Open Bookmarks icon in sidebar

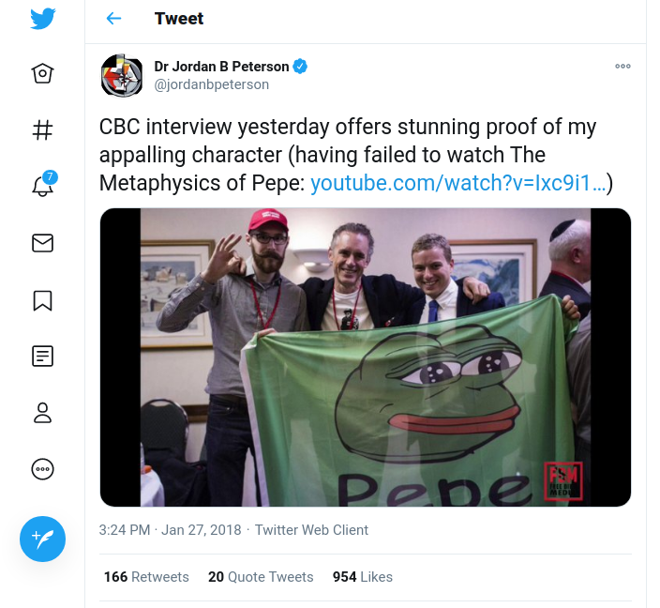tap(42, 299)
